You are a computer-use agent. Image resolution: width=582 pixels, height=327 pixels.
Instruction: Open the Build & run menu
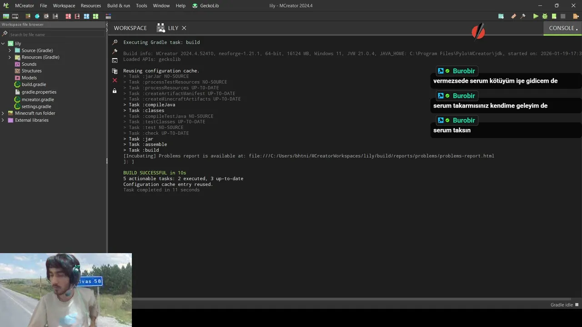119,5
